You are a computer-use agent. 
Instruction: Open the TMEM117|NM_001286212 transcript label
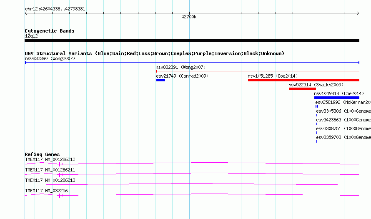click(50, 160)
